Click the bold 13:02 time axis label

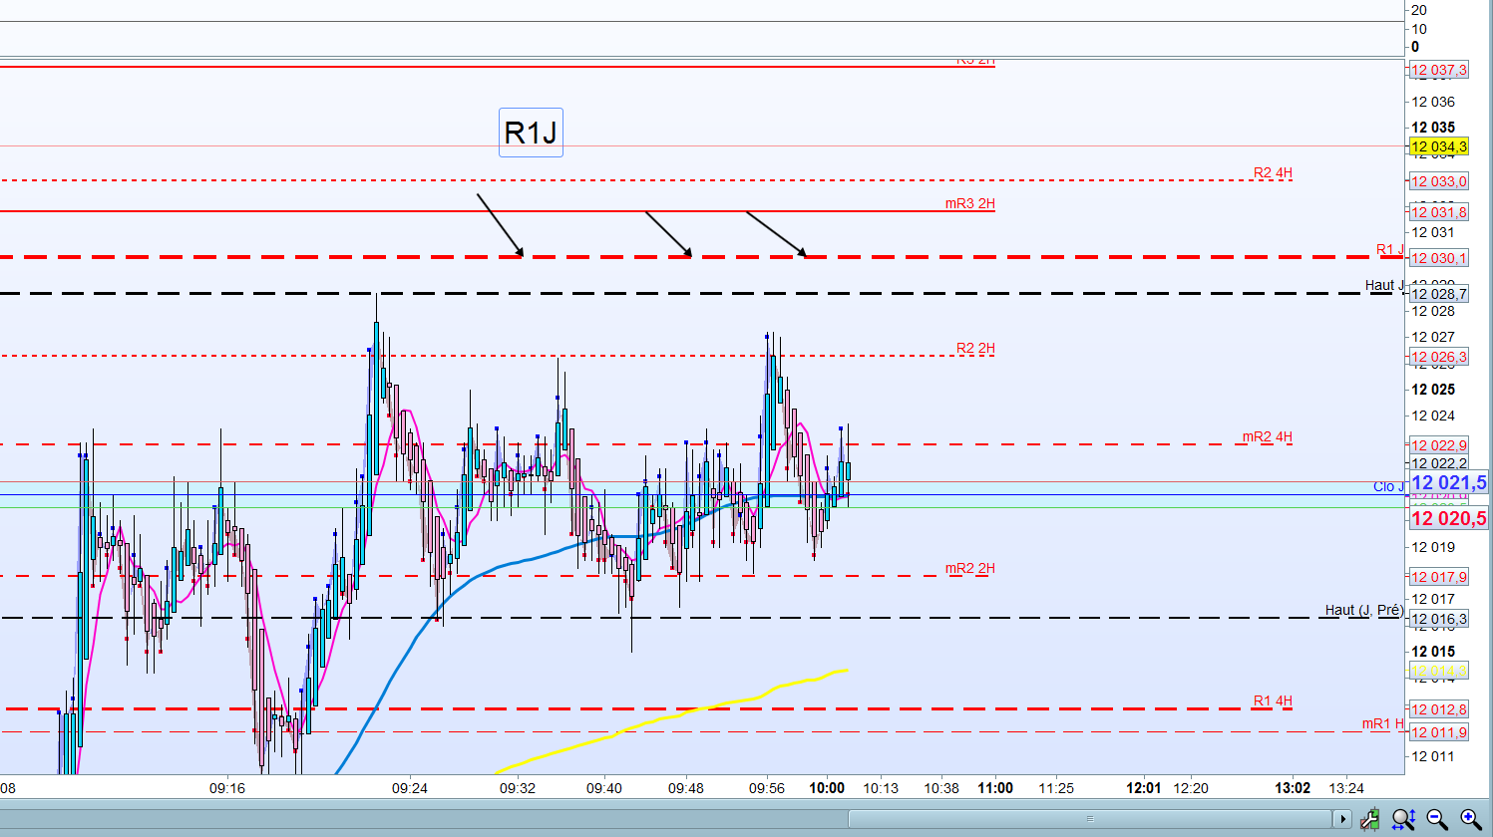(x=1293, y=788)
